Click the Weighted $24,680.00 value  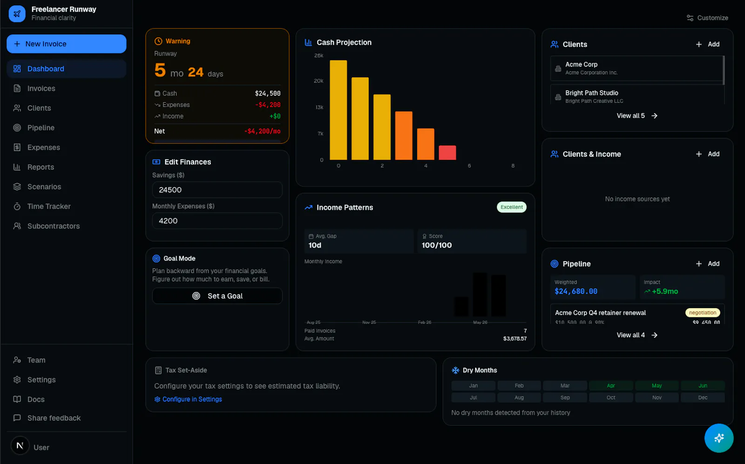pyautogui.click(x=576, y=291)
